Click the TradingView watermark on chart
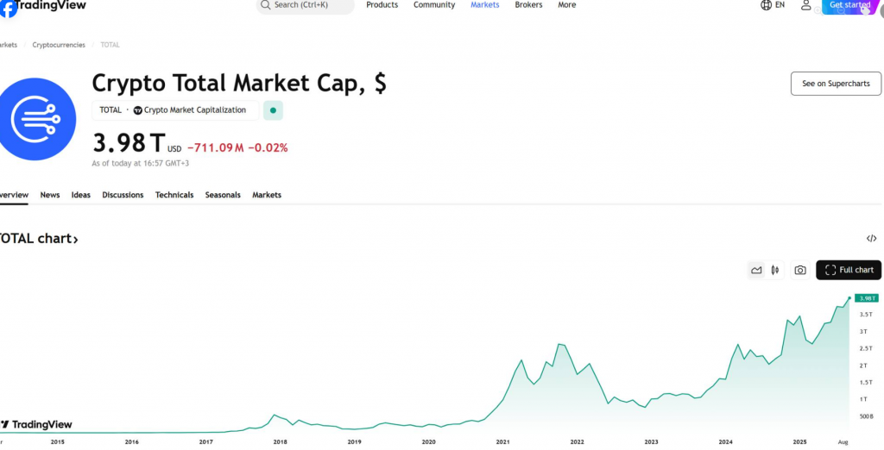The image size is (884, 450). pyautogui.click(x=36, y=424)
